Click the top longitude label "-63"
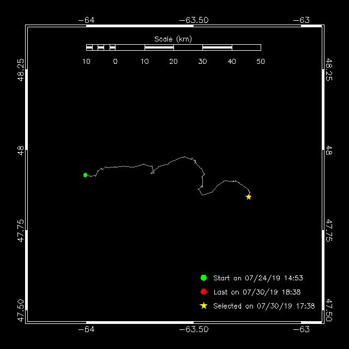 pos(301,20)
